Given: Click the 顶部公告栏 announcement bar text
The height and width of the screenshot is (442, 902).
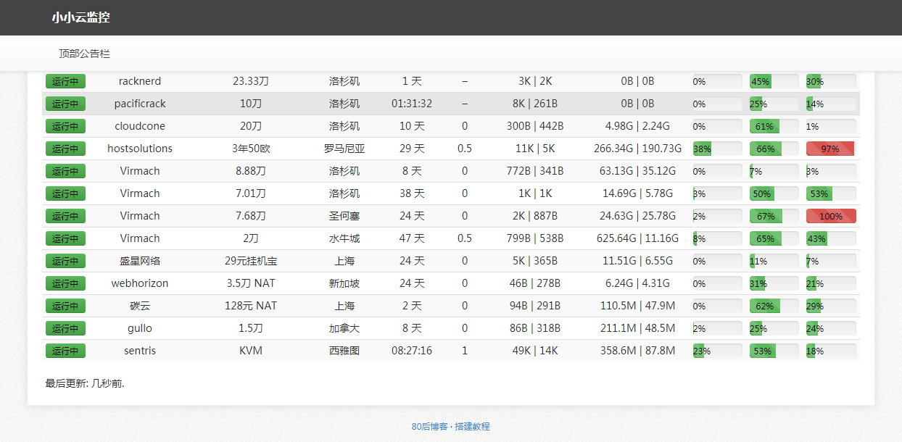Looking at the screenshot, I should tap(84, 54).
